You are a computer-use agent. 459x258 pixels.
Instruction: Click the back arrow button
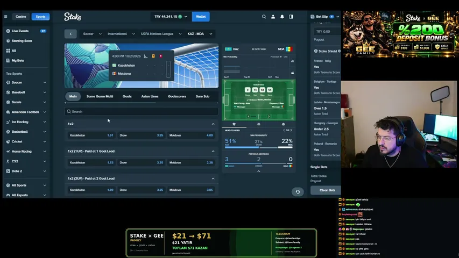click(70, 34)
